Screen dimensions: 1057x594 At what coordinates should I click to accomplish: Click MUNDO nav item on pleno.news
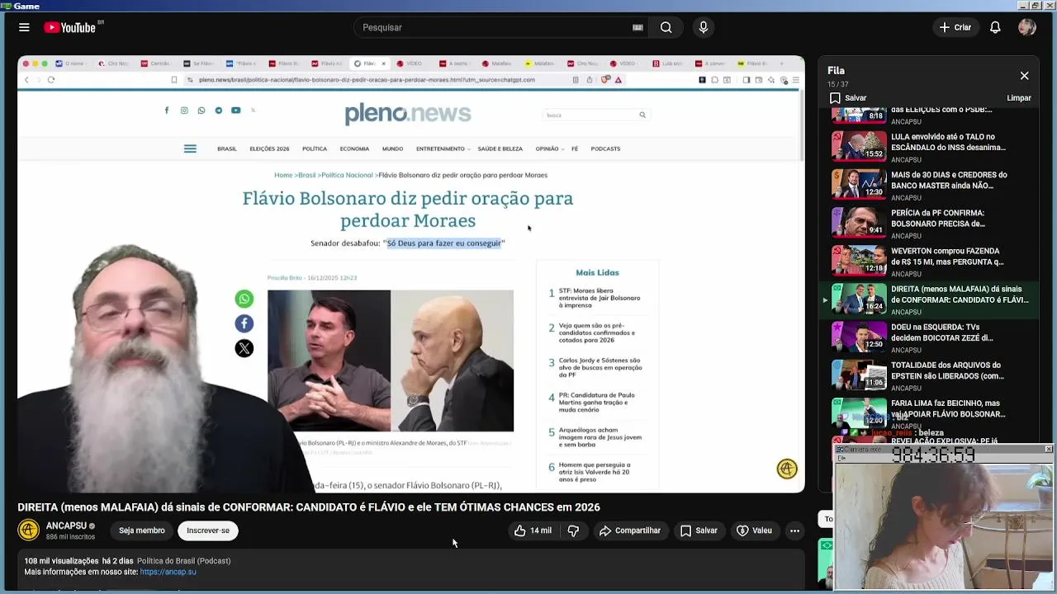[x=392, y=148]
